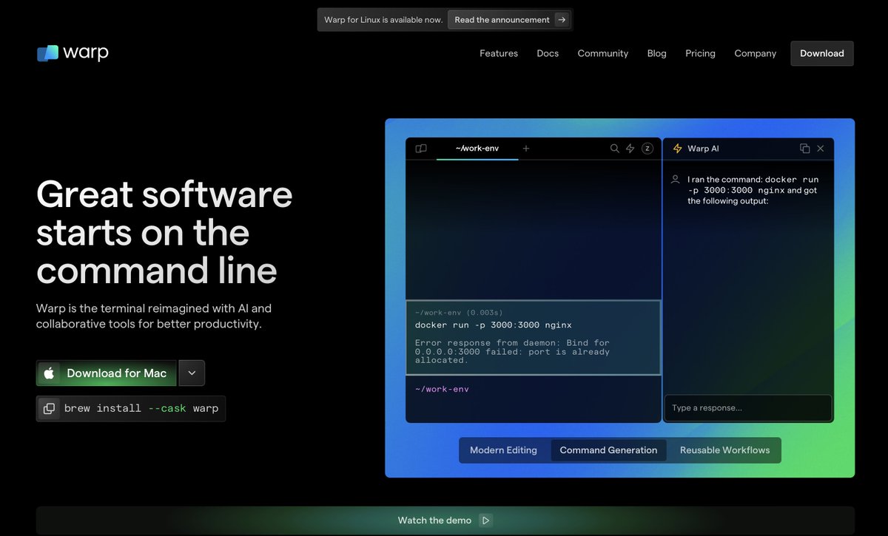
Task: Click the user icon in AI chat
Action: click(675, 180)
